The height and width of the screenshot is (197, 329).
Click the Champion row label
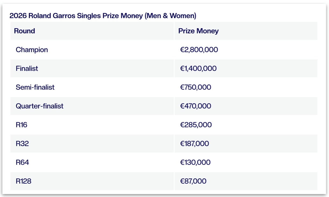coord(32,50)
